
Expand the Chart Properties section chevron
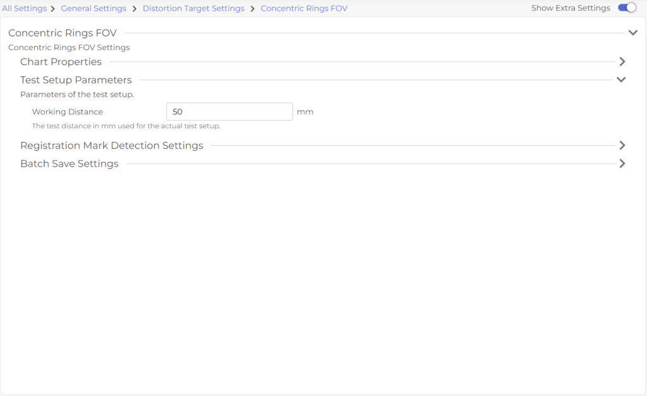coord(622,61)
